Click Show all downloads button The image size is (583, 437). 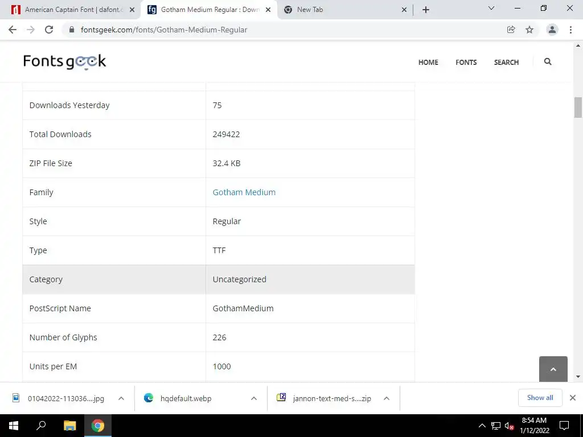pyautogui.click(x=540, y=398)
